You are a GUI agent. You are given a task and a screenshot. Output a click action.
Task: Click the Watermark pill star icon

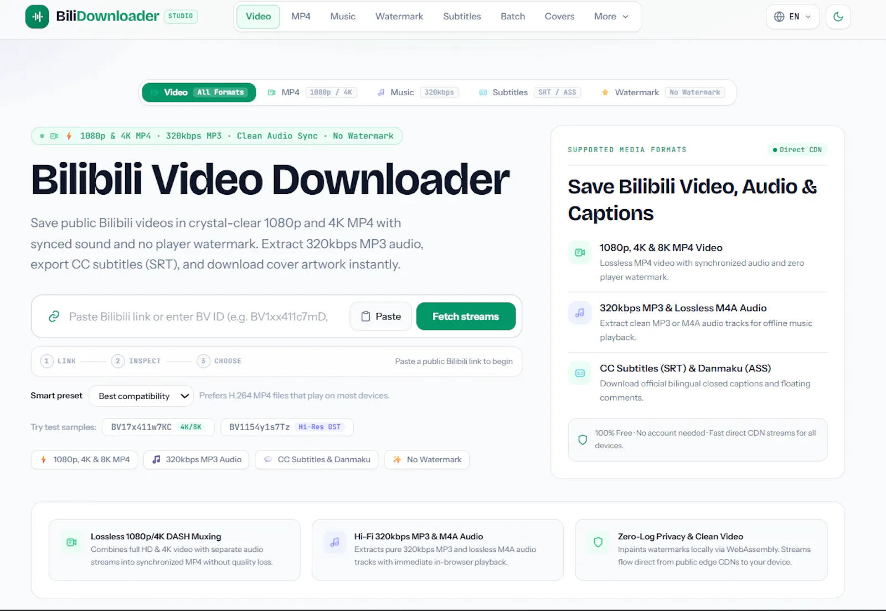click(x=605, y=92)
